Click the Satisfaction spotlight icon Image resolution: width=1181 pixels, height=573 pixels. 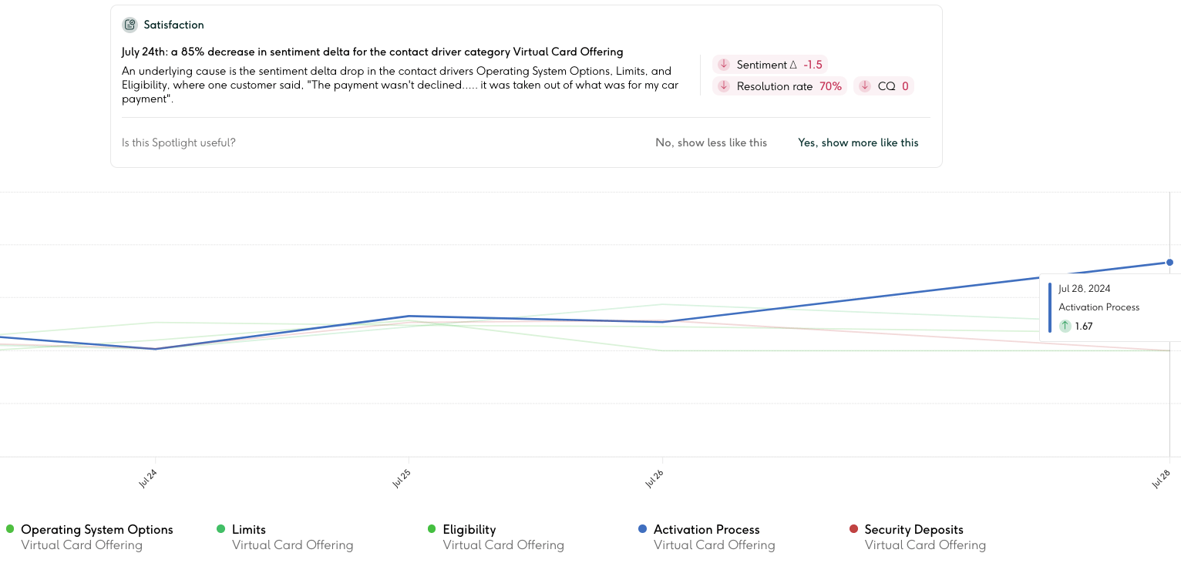pyautogui.click(x=130, y=25)
